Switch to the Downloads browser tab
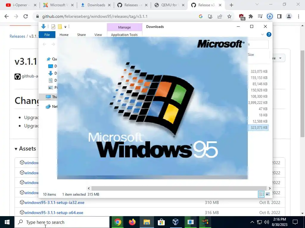Image resolution: width=305 pixels, height=228 pixels. (x=96, y=5)
